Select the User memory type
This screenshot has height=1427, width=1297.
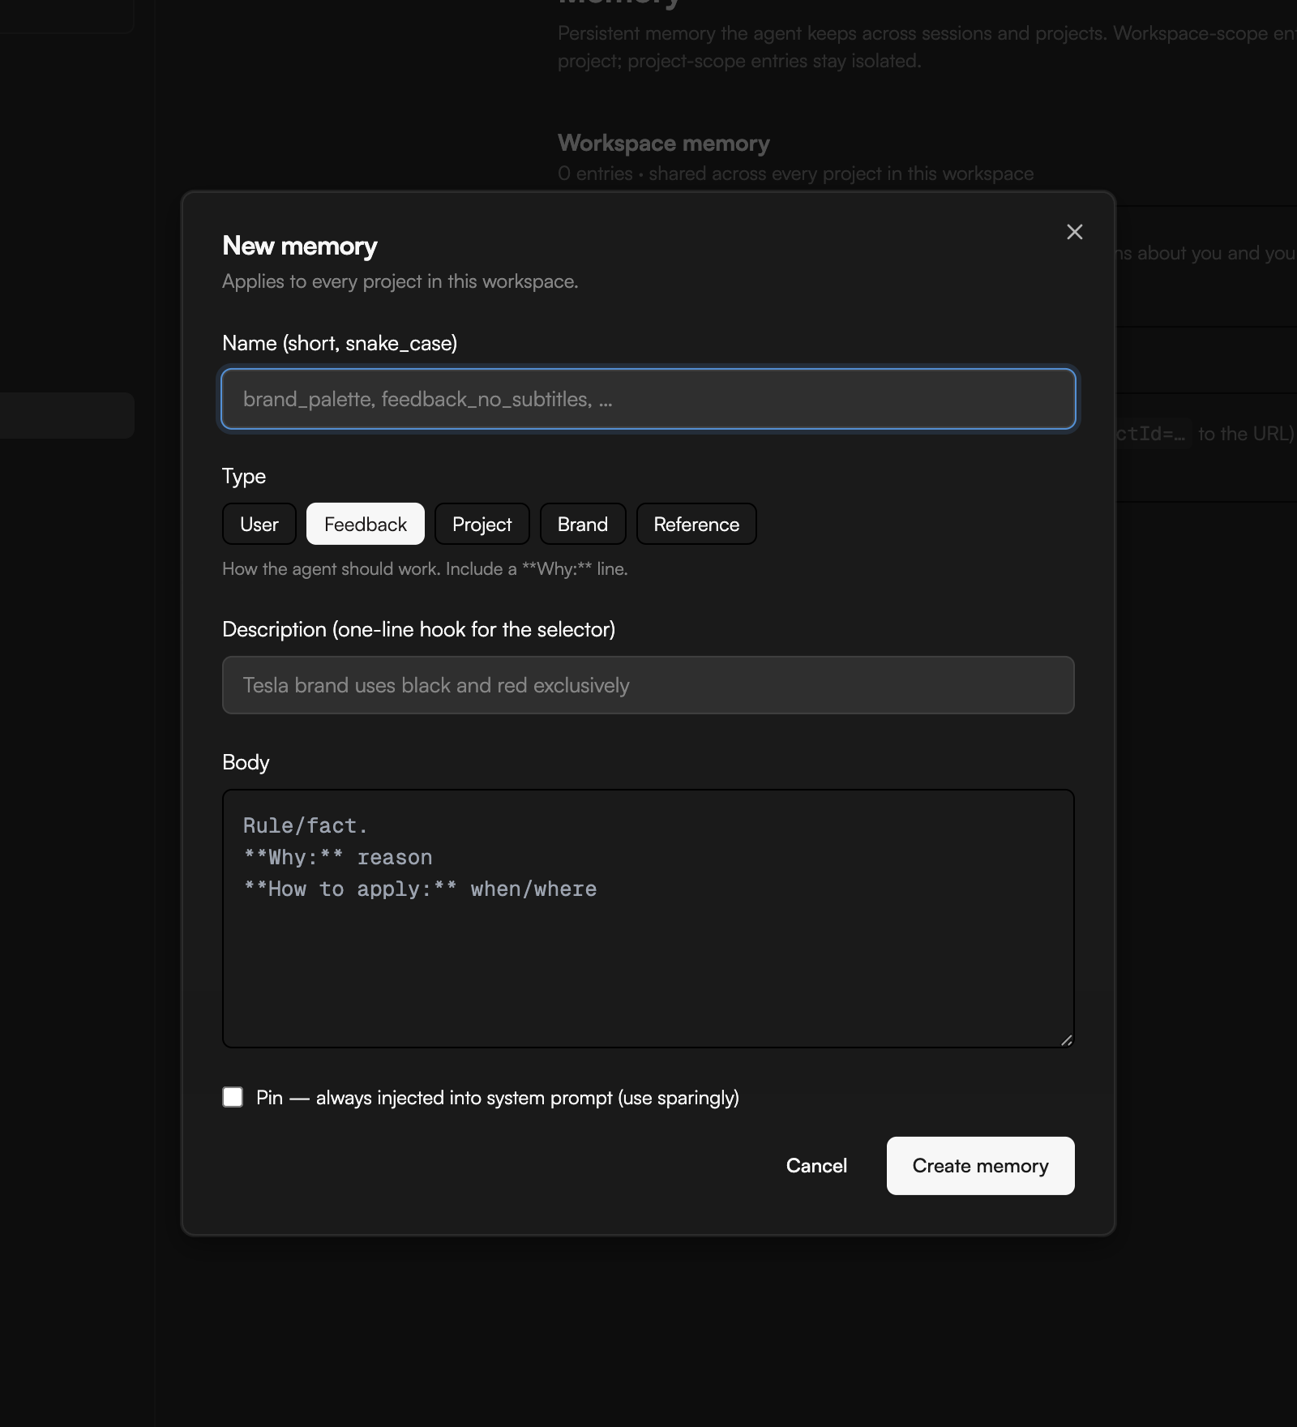259,524
